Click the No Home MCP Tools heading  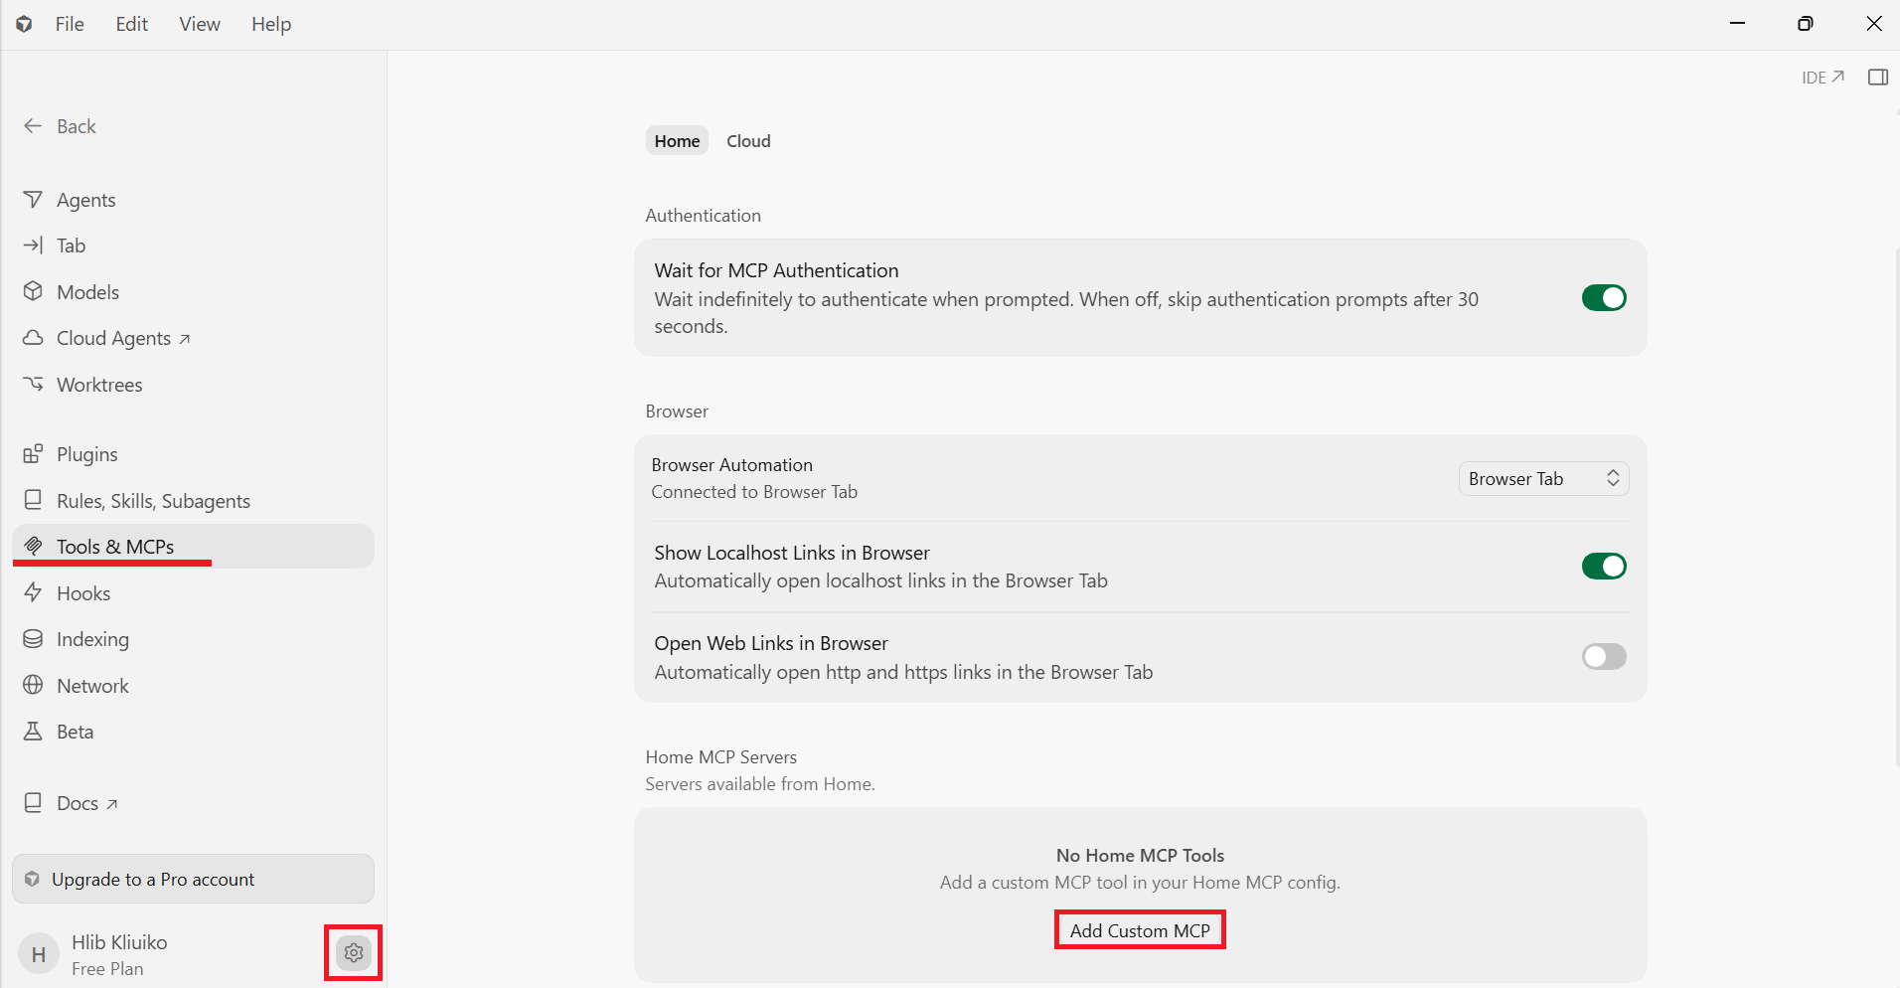tap(1140, 855)
